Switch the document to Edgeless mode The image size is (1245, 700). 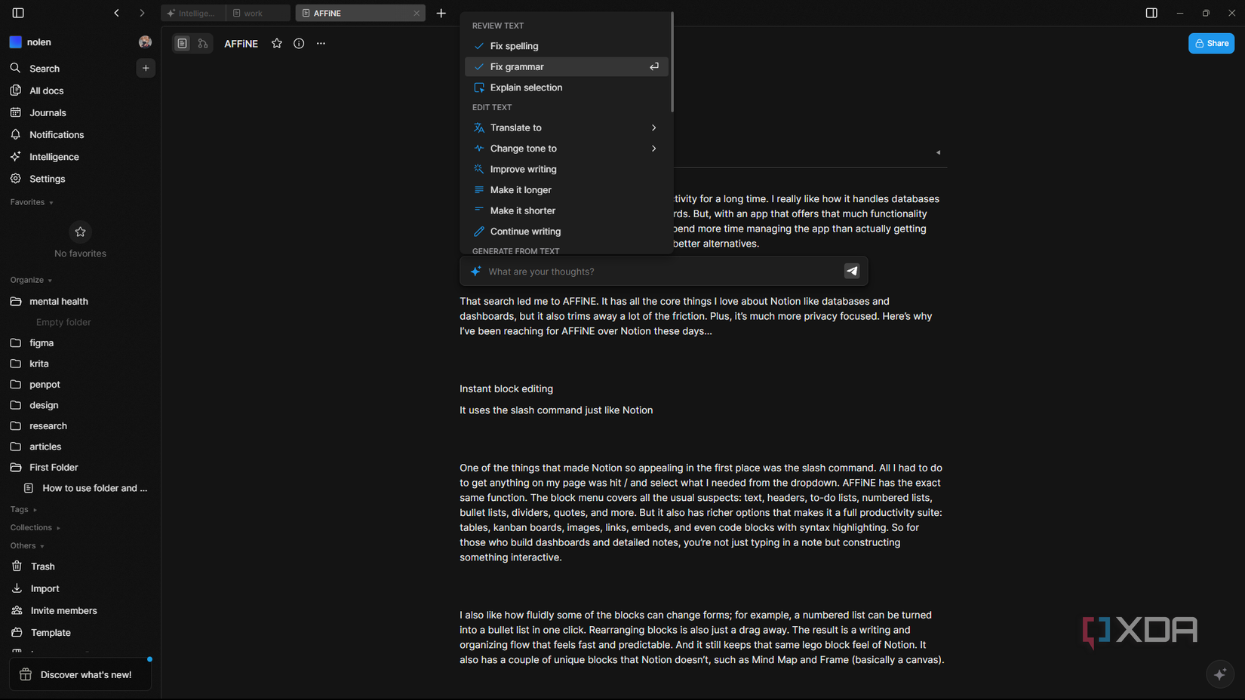click(x=203, y=43)
